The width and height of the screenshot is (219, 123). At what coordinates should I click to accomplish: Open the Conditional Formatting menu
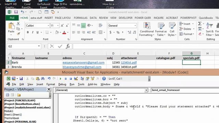pyautogui.click(x=147, y=29)
